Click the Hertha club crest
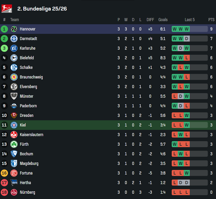The width and height of the screenshot is (216, 199). click(14, 183)
